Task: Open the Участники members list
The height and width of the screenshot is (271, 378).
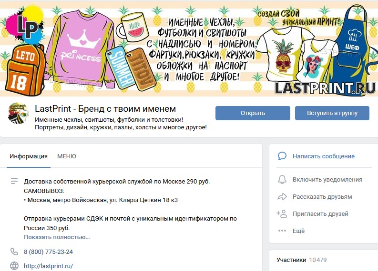Action: [x=291, y=260]
